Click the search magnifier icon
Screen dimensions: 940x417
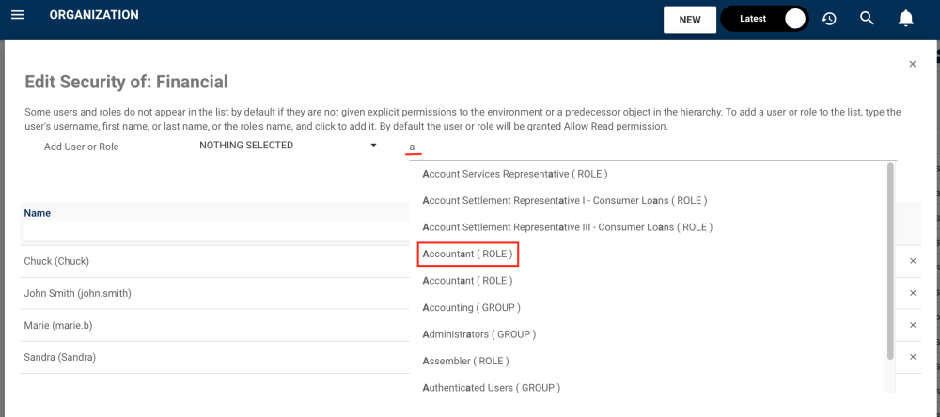click(x=868, y=19)
